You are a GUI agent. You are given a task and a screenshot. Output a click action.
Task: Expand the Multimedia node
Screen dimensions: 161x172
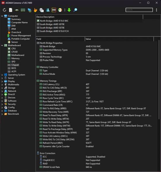tap(2, 85)
